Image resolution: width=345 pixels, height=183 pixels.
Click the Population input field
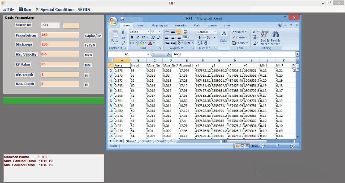click(59, 35)
